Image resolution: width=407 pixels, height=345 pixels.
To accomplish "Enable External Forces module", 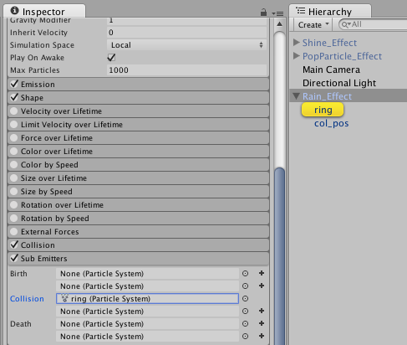I will coord(13,232).
